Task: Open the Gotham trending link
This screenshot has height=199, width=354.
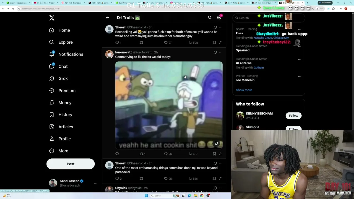Action: coord(259,67)
